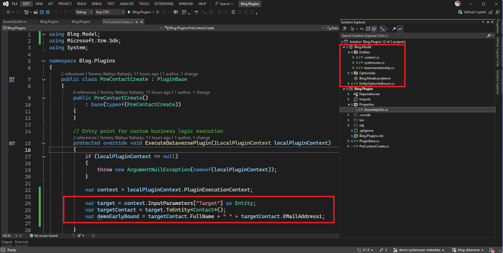503x253 pixels.
Task: Click the Undo arrow icon
Action: pos(56,12)
